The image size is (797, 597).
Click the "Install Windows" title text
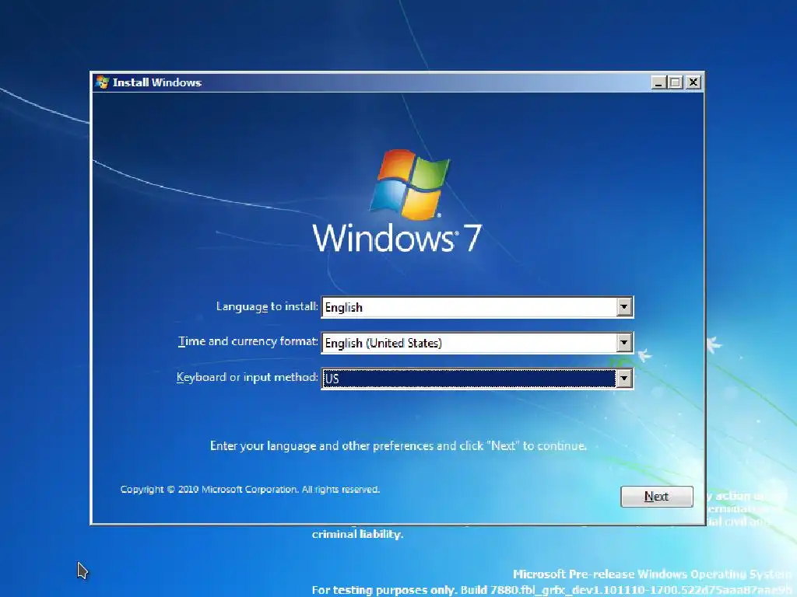157,82
